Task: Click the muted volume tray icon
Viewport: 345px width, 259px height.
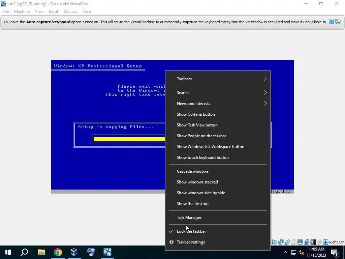Action: [x=302, y=252]
